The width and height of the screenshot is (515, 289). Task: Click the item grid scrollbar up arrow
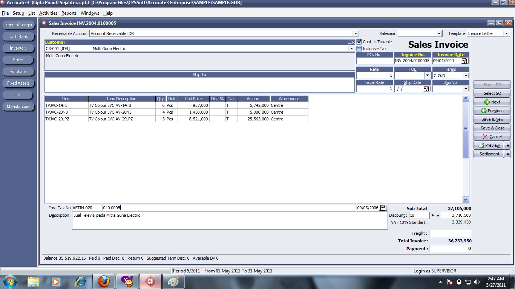(x=466, y=99)
